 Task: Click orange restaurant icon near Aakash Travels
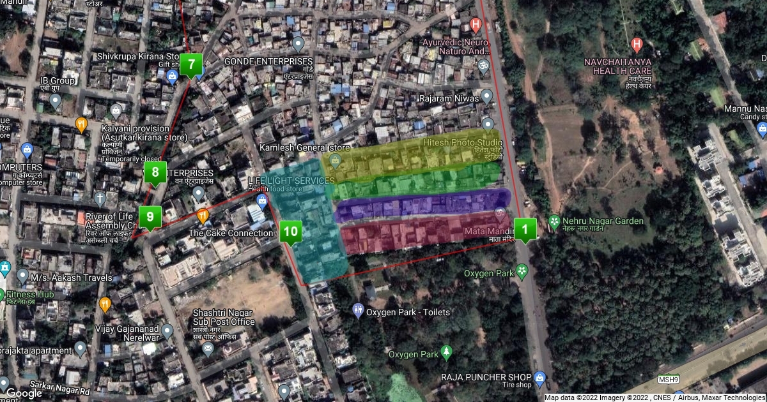pyautogui.click(x=105, y=304)
